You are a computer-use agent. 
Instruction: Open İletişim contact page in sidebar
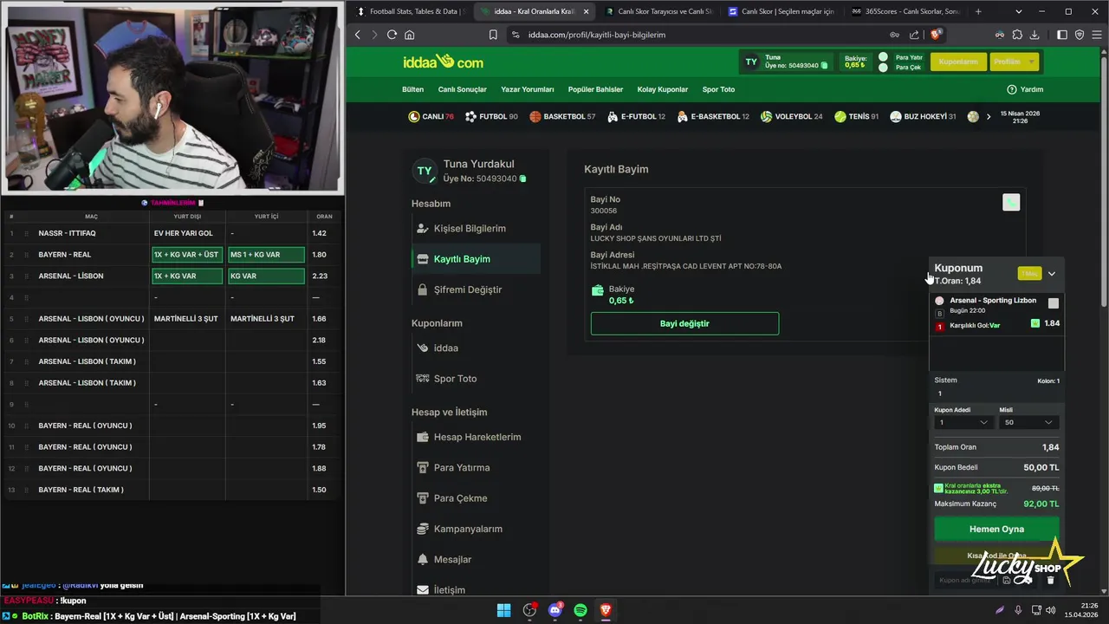pyautogui.click(x=441, y=590)
